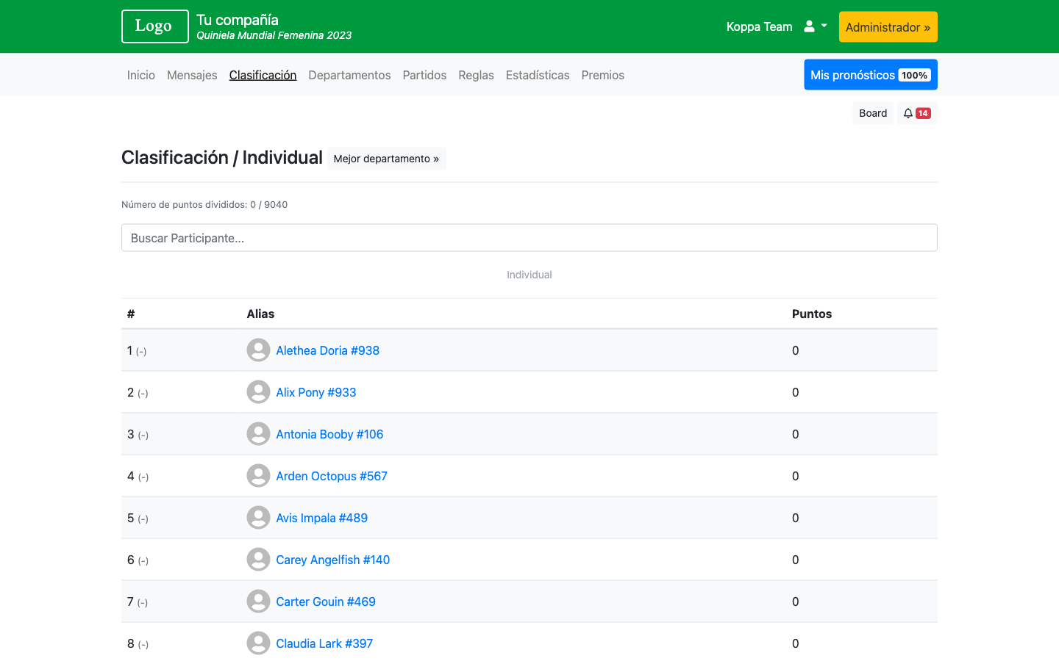The image size is (1059, 661).
Task: Open Arden Octopus #567 profile link
Action: point(332,476)
